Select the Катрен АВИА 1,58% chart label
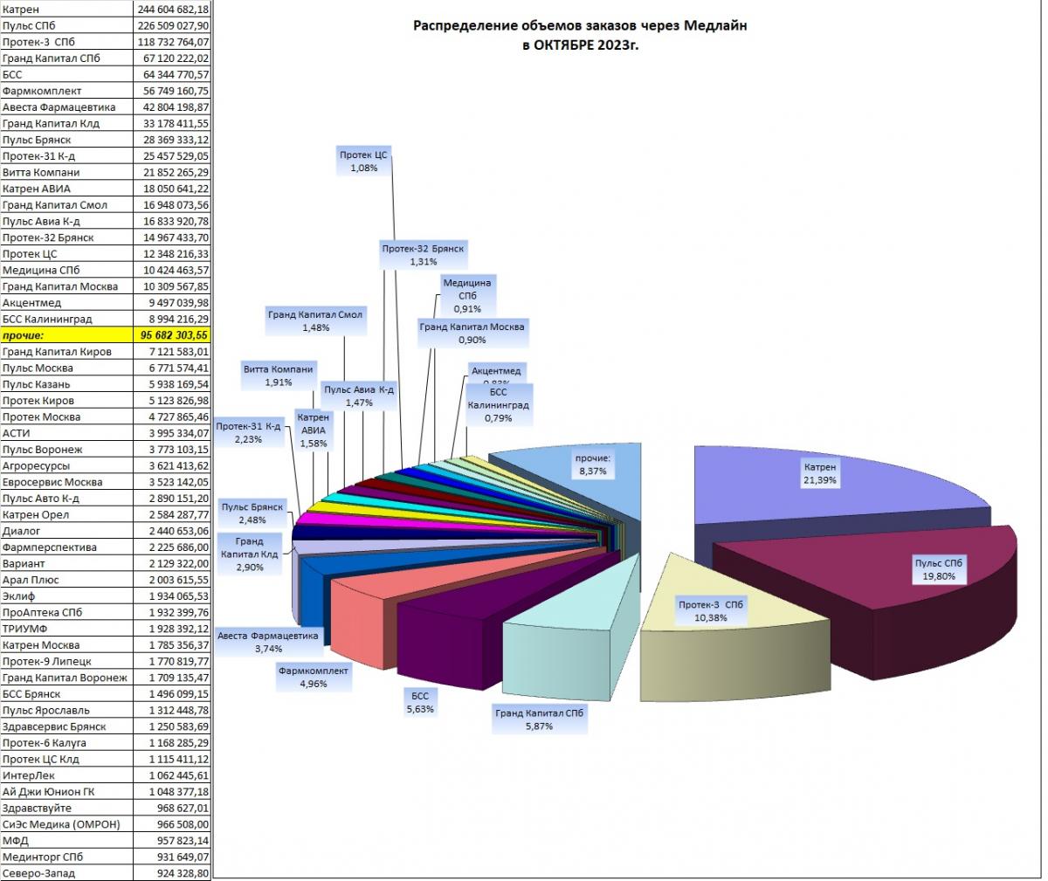The height and width of the screenshot is (881, 1048). [x=313, y=430]
